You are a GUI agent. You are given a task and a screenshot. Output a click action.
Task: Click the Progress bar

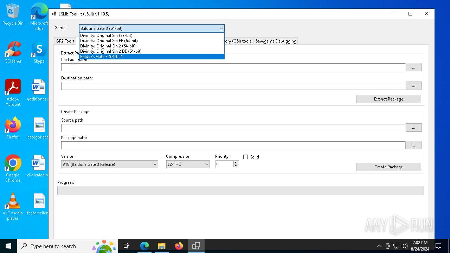[241, 190]
